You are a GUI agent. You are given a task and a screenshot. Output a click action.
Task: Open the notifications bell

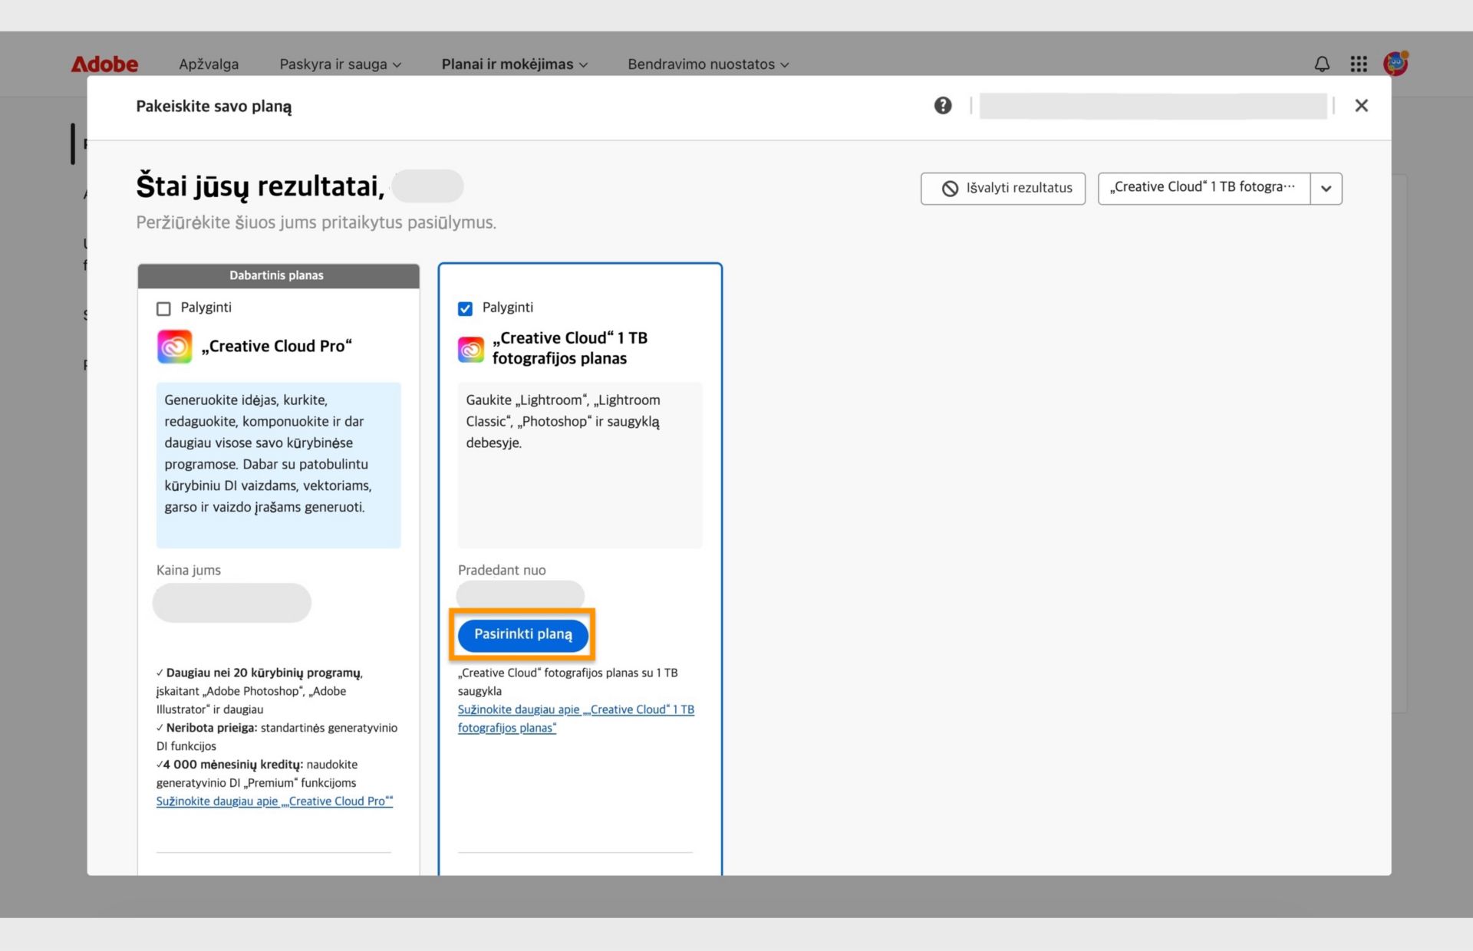click(x=1321, y=64)
